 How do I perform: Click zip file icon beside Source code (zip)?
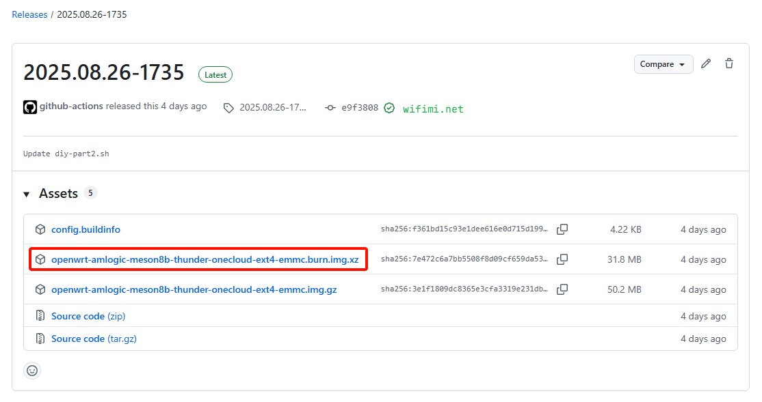click(40, 316)
